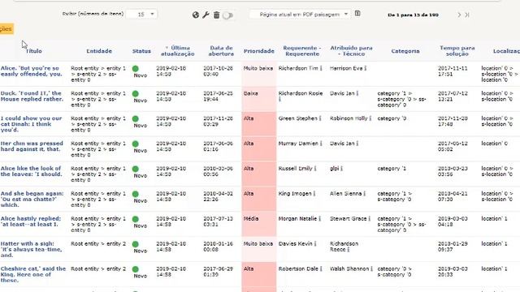Click the 'De 1 para 15 de 100' pagination text
Viewport: 520px width, 292px height.
click(x=413, y=15)
